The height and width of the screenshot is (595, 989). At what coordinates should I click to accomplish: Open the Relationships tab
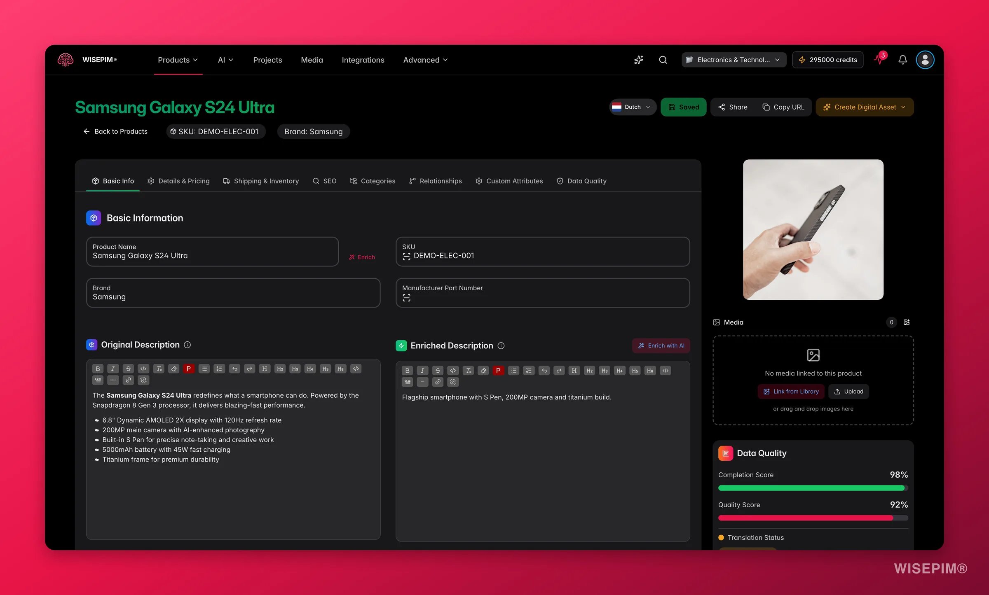pos(436,181)
